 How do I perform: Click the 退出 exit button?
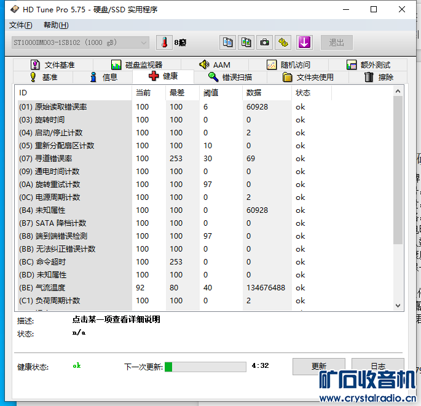(x=337, y=42)
